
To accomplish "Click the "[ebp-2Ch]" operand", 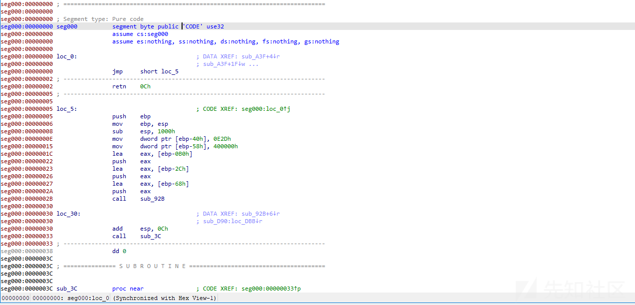I will [x=173, y=169].
